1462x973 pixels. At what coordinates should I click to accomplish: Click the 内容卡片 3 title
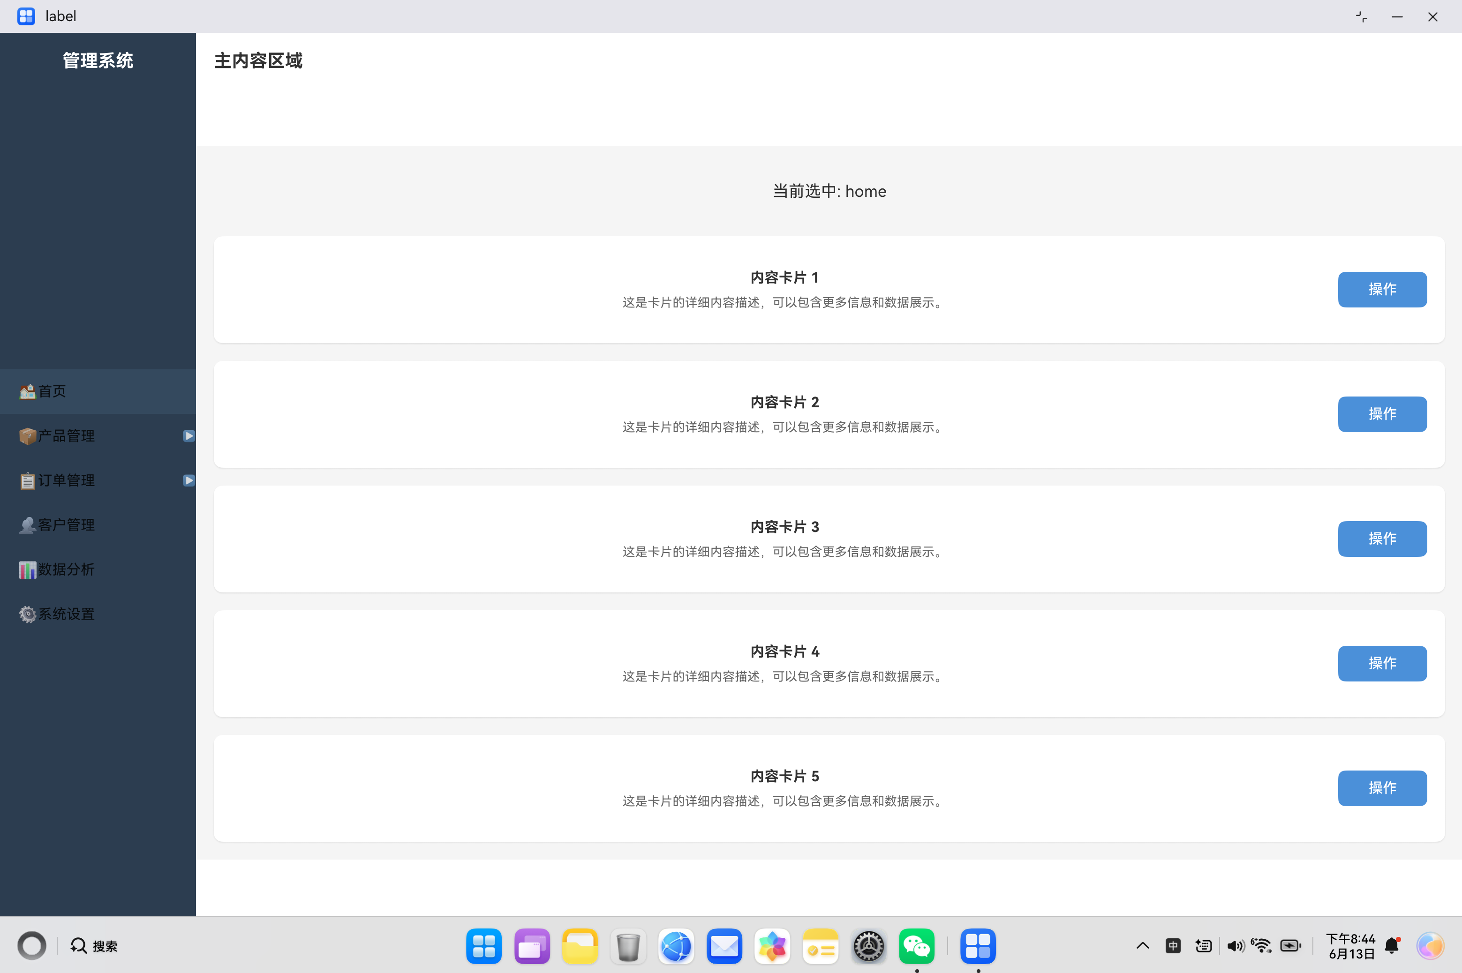click(x=785, y=527)
